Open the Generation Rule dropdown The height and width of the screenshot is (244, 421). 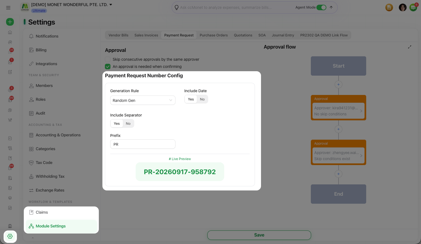point(143,100)
